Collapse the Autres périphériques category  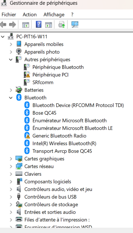(x=11, y=60)
